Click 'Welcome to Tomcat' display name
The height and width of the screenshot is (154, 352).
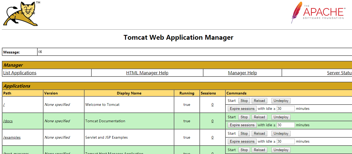102,105
